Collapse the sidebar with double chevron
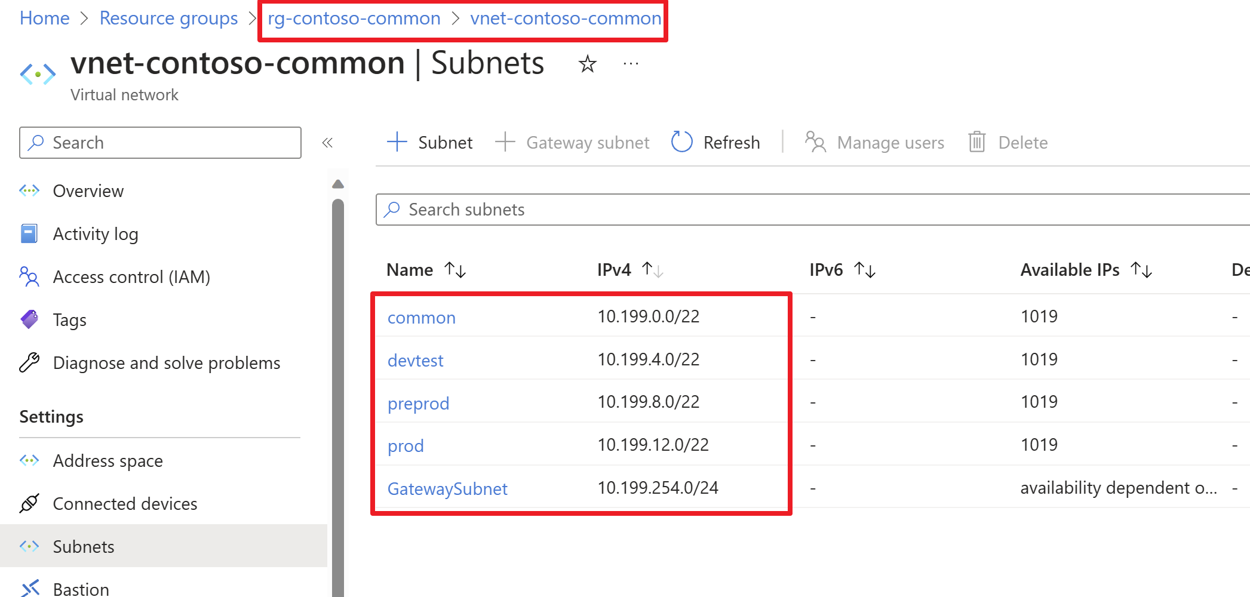The height and width of the screenshot is (597, 1250). tap(327, 143)
